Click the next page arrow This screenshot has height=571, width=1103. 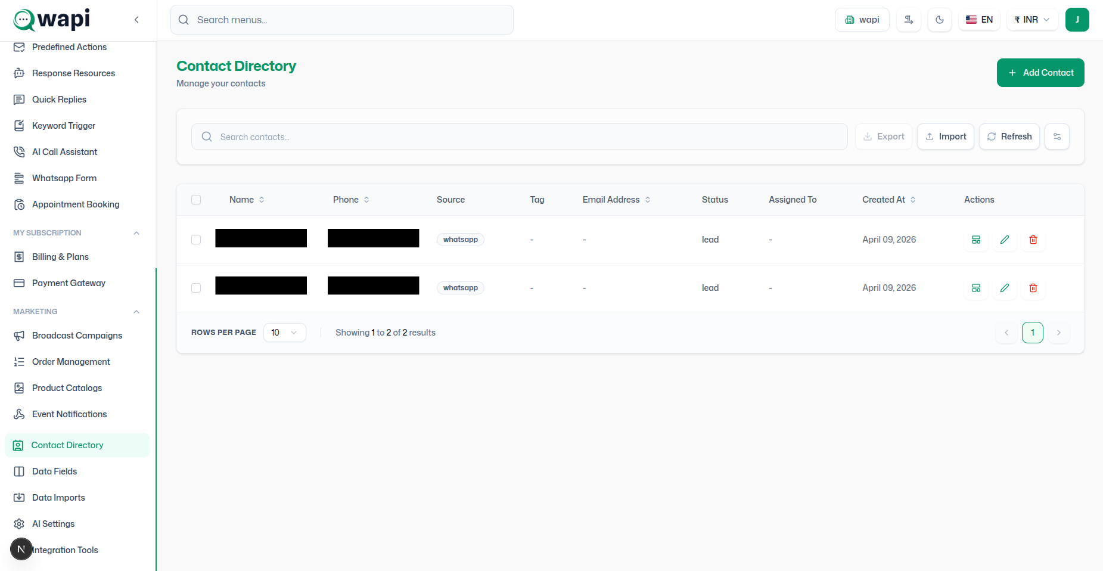pos(1059,333)
